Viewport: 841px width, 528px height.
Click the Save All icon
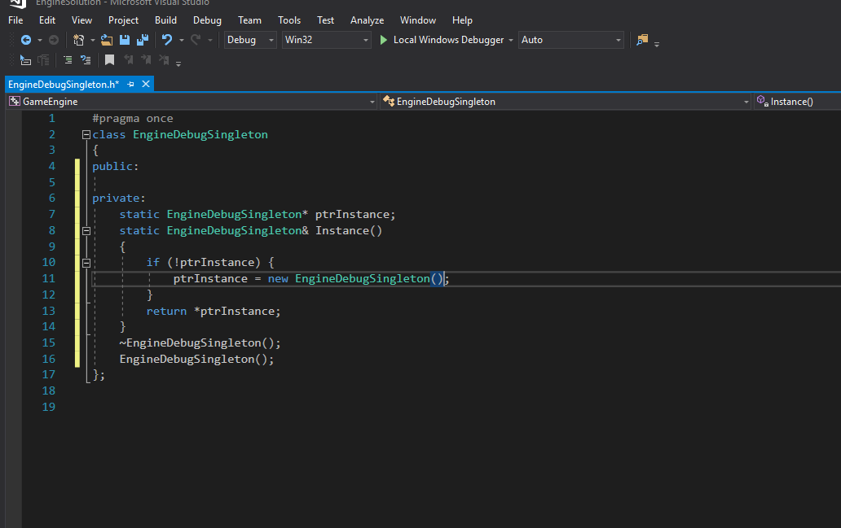143,39
